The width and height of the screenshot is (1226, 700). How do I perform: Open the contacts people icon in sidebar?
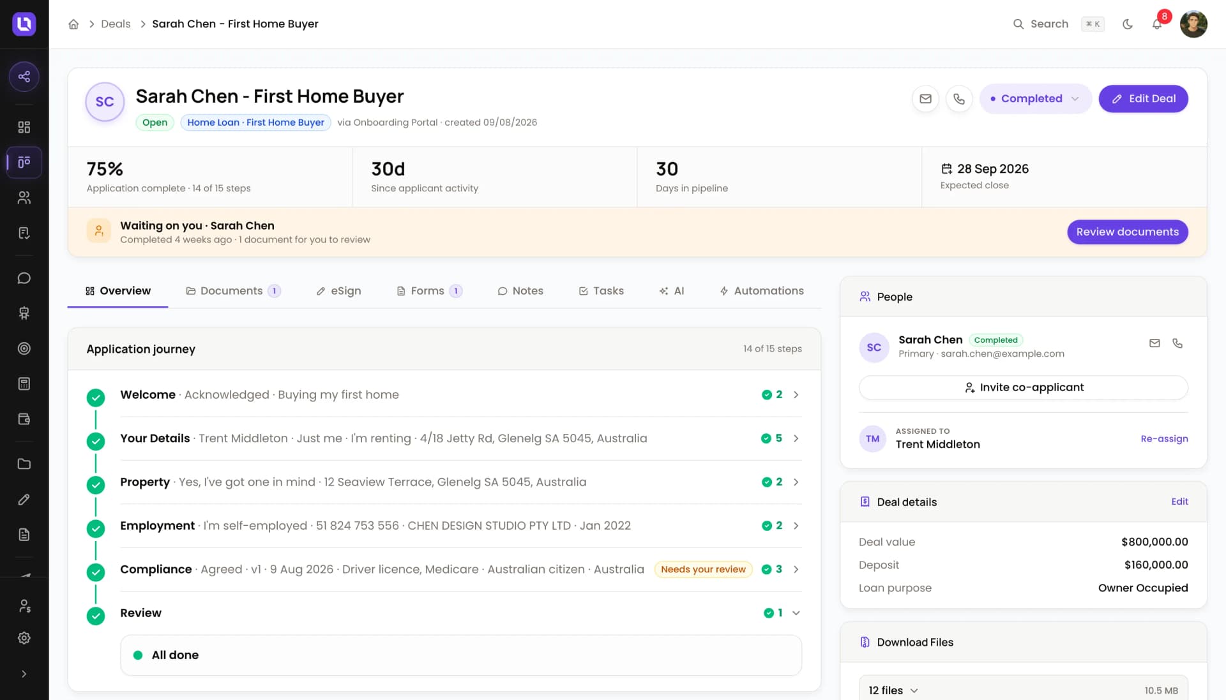click(24, 198)
